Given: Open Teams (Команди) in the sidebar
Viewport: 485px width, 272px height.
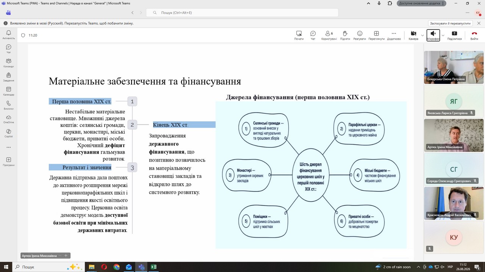Looking at the screenshot, I should (8, 63).
